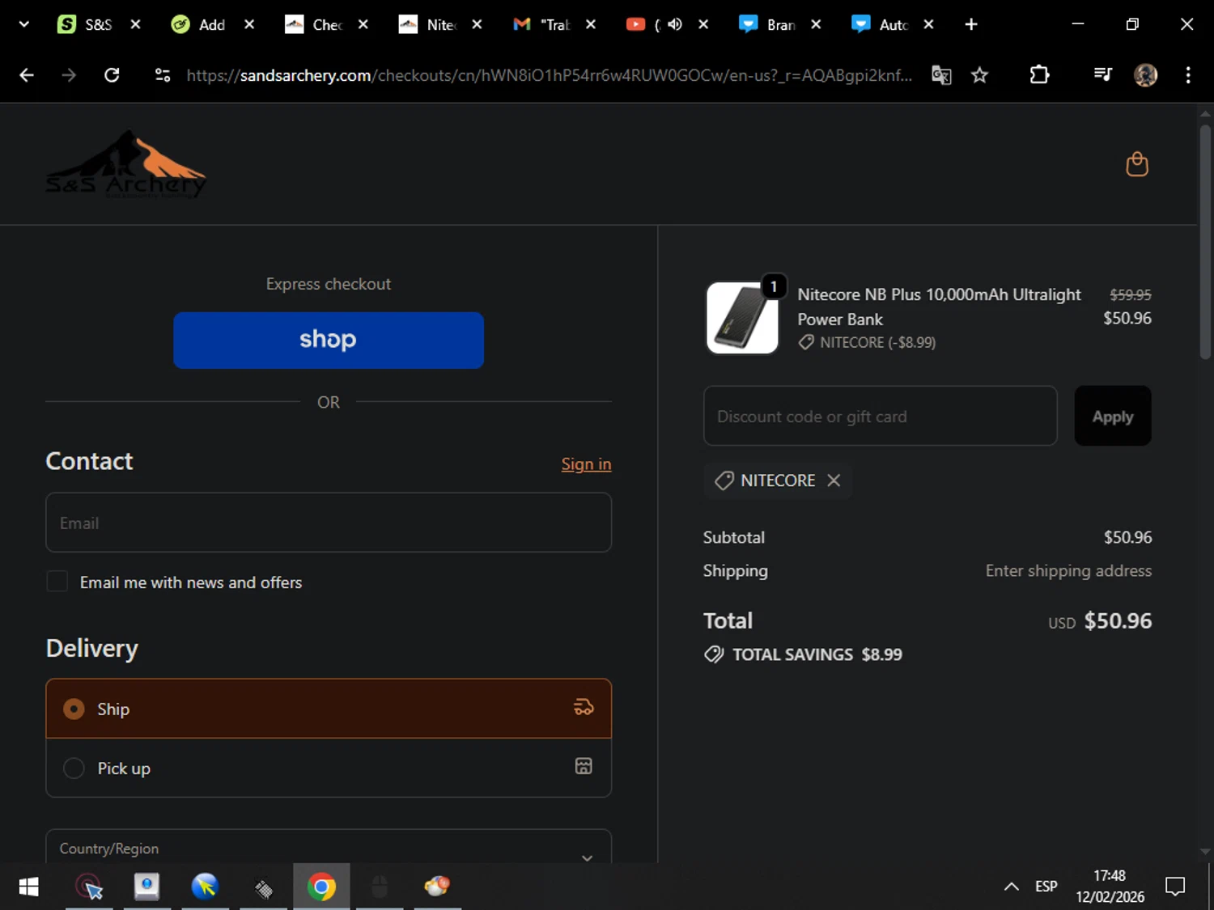Image resolution: width=1214 pixels, height=910 pixels.
Task: Switch to the Nitecore product tab
Action: 427,24
